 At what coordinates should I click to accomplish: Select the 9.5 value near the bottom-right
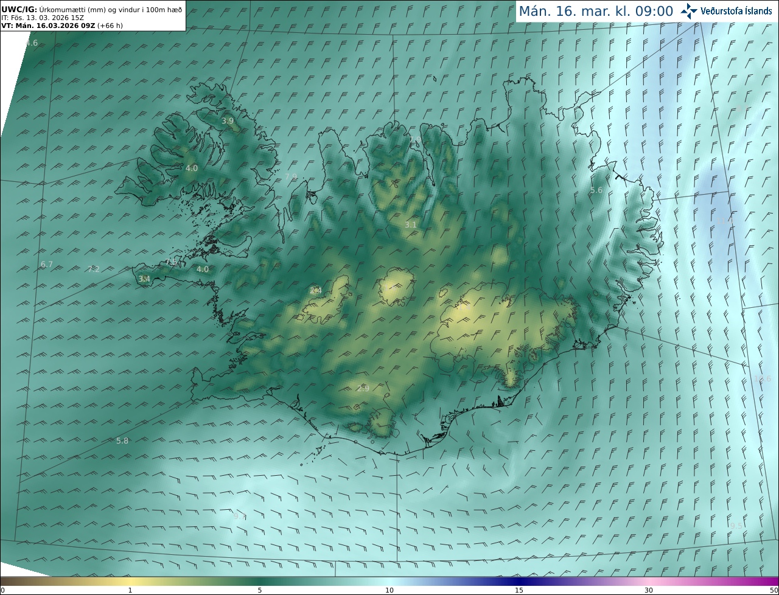tap(736, 526)
